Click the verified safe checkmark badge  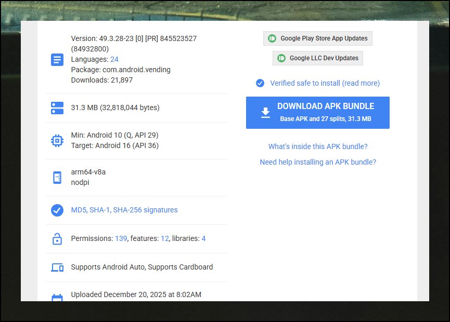(x=260, y=83)
